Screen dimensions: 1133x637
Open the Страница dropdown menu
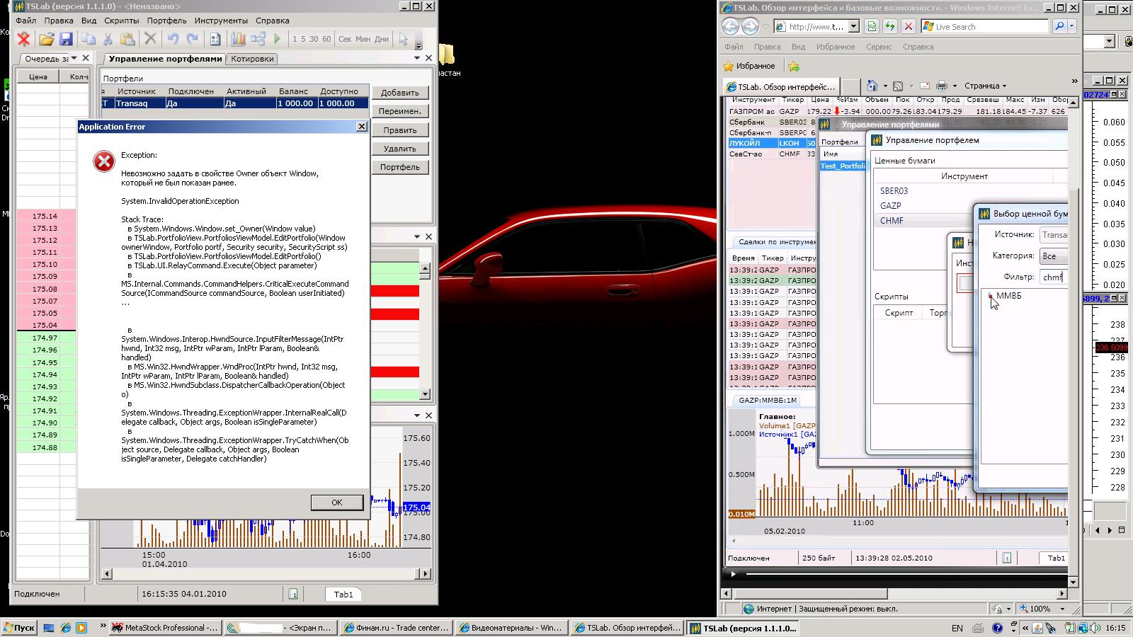[x=985, y=86]
